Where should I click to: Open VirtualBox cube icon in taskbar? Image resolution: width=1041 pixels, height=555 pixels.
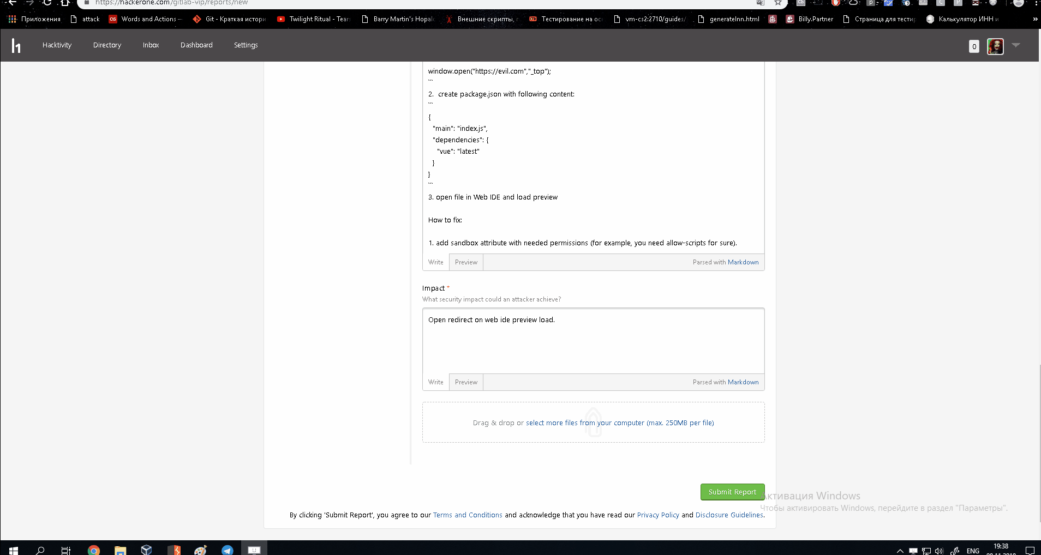[146, 550]
